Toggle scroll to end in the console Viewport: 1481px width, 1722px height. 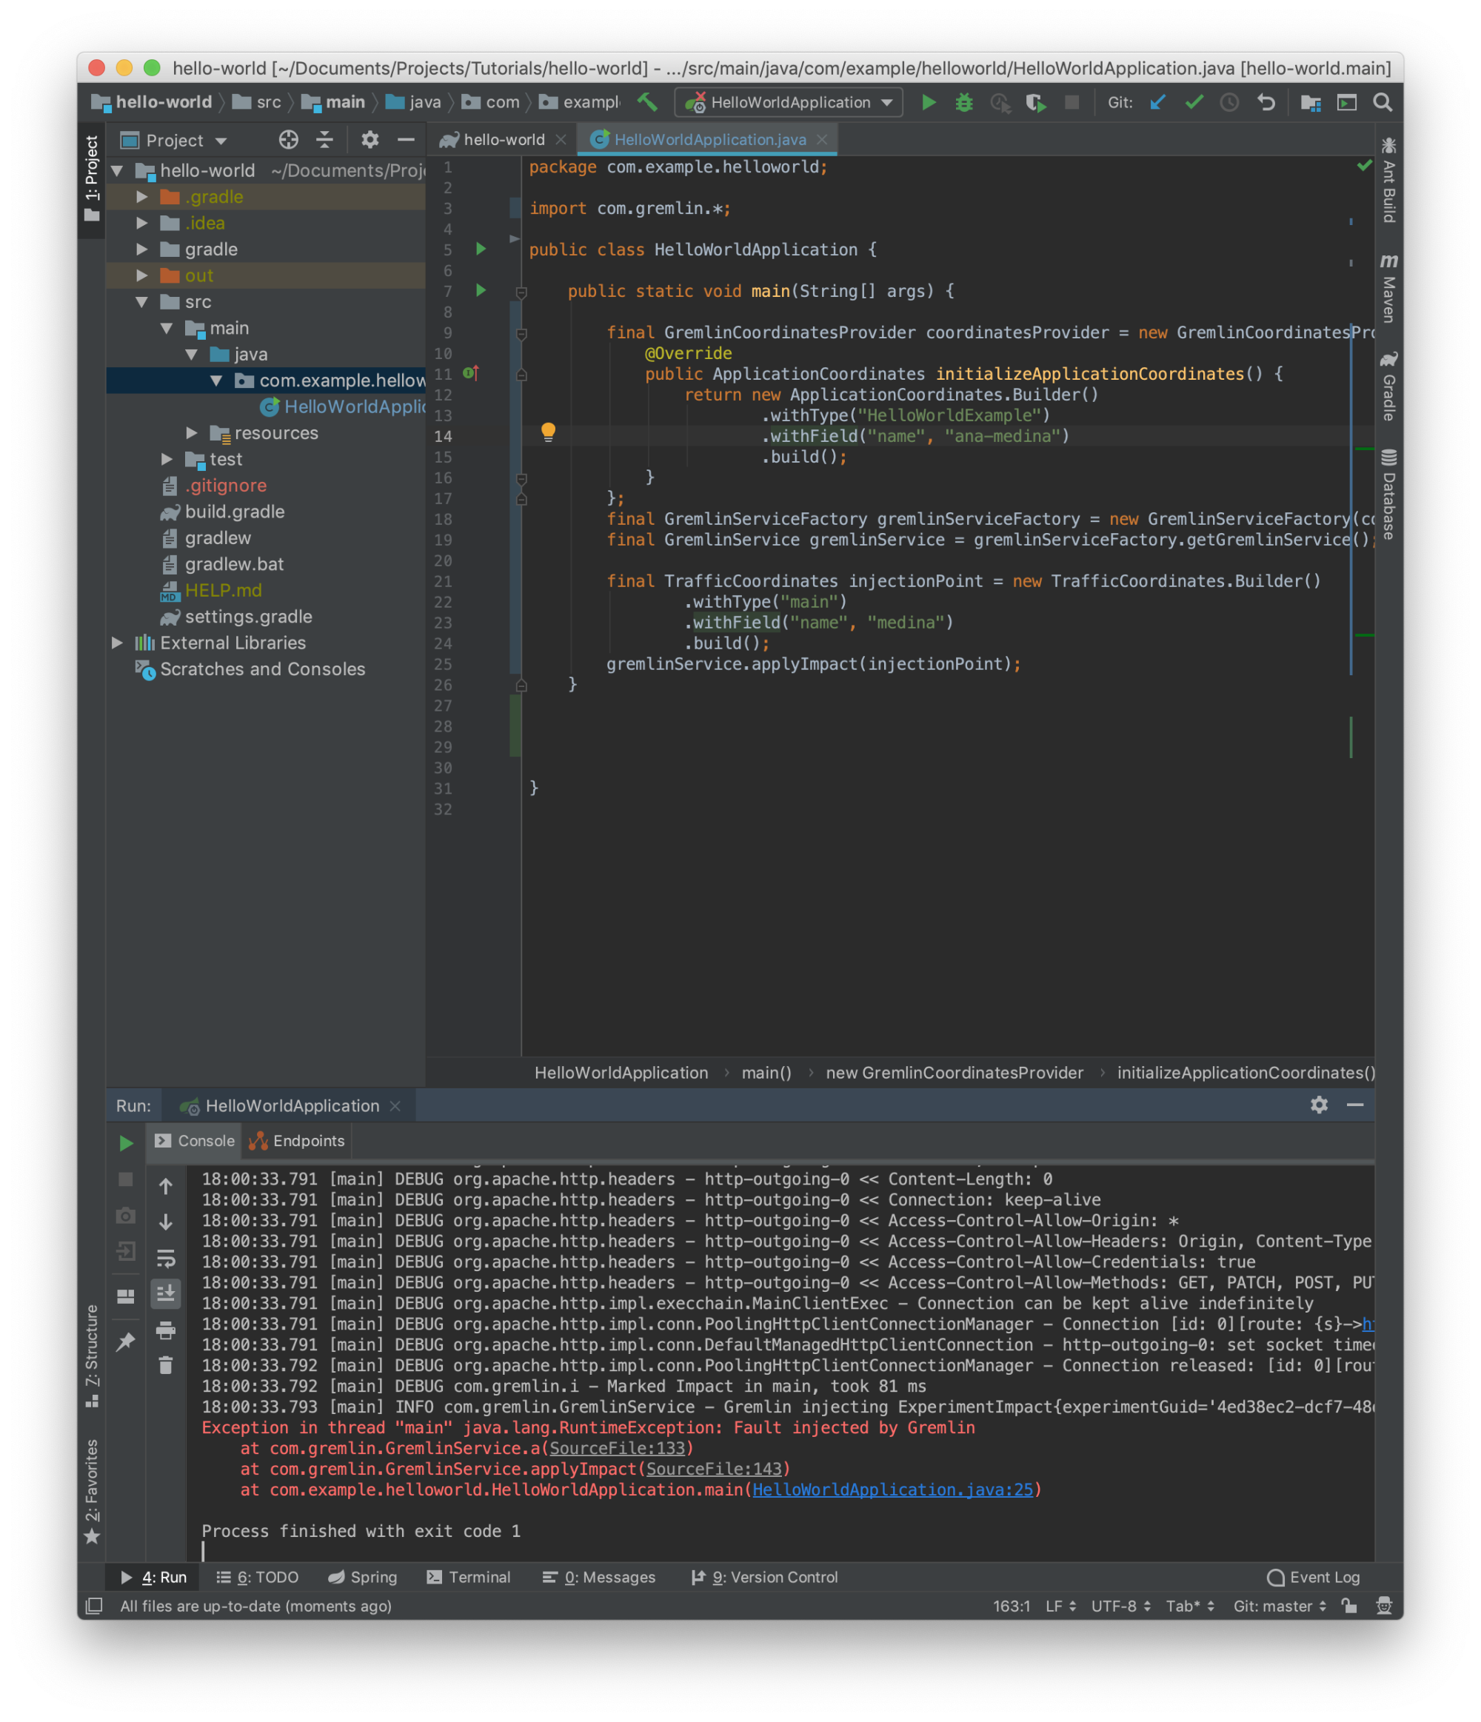click(x=166, y=1294)
